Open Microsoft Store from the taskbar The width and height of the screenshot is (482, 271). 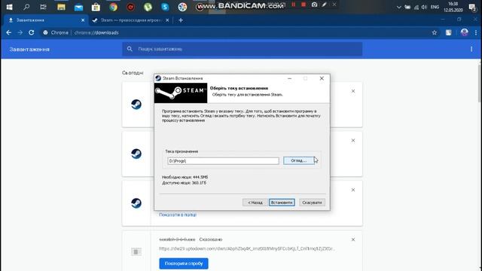[96, 7]
